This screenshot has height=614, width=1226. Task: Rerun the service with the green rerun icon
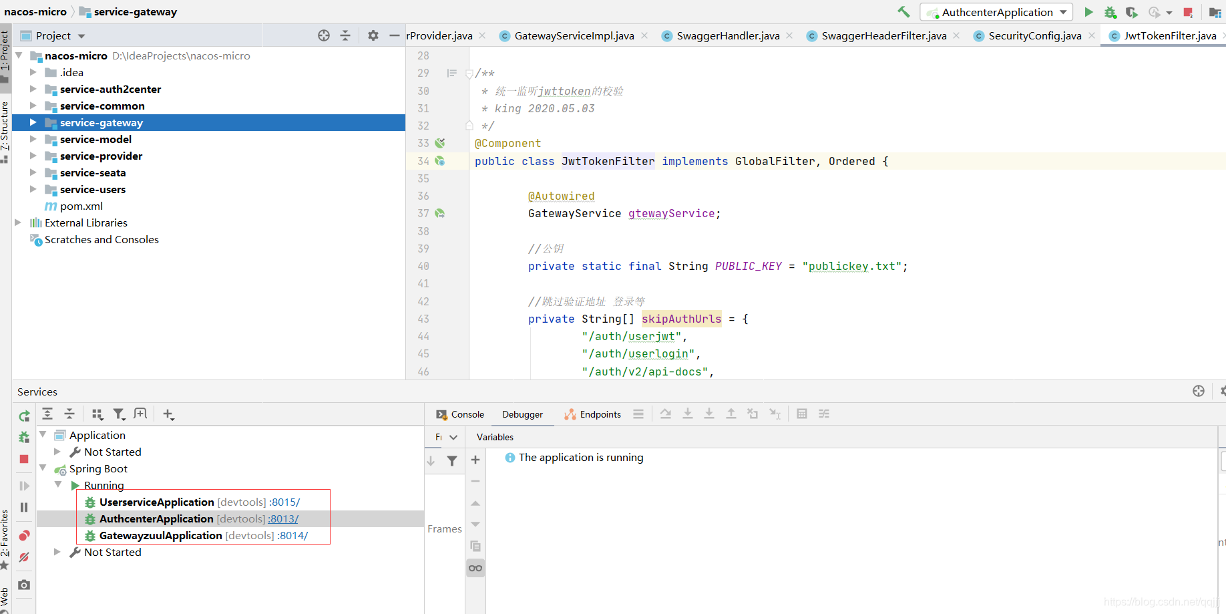[x=24, y=416]
